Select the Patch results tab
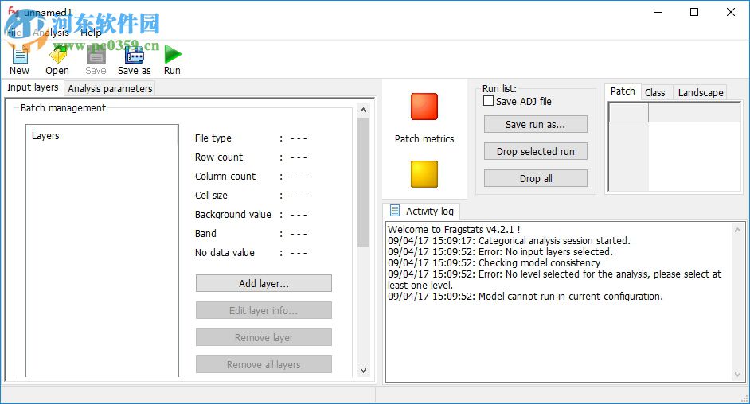 (x=623, y=91)
